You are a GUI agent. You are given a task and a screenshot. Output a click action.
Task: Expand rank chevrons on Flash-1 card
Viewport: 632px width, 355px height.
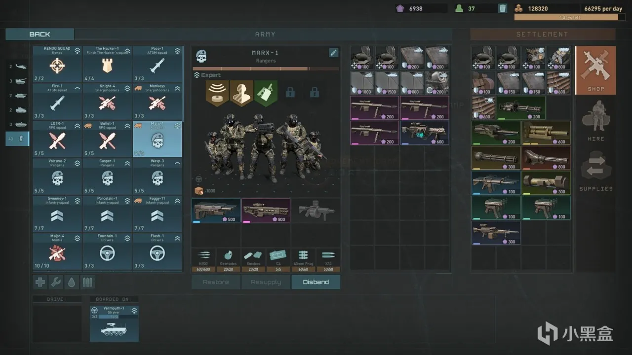coord(177,238)
